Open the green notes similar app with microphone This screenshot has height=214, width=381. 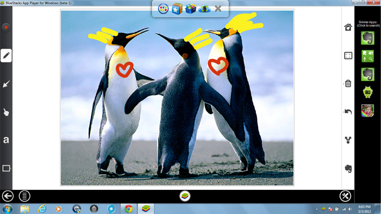pyautogui.click(x=368, y=56)
